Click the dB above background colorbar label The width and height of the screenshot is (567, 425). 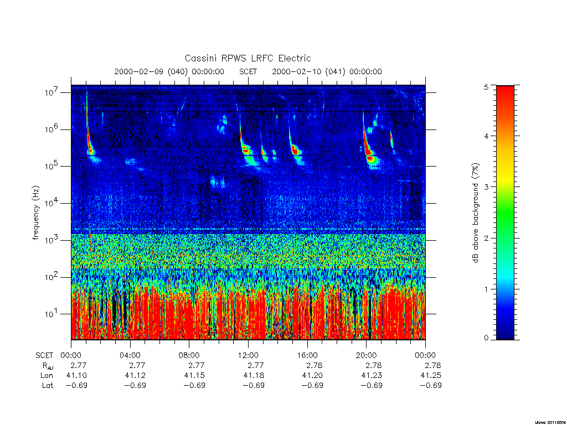(476, 213)
